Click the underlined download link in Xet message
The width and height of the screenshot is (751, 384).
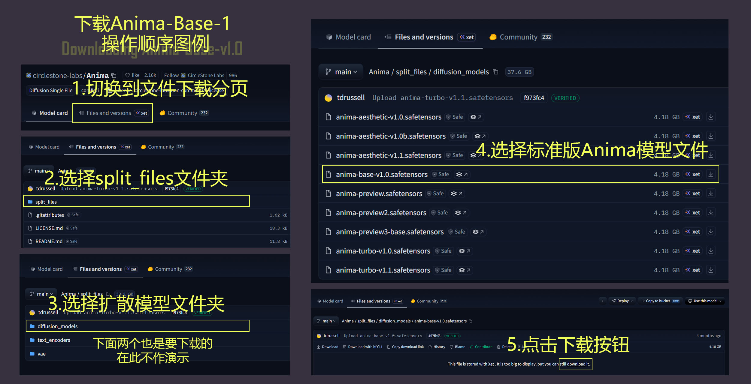[x=576, y=364]
